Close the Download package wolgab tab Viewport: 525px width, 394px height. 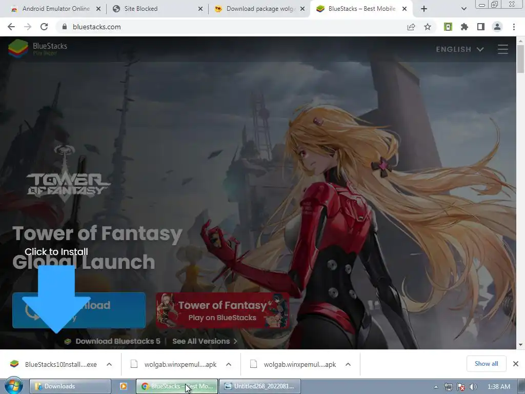click(x=302, y=9)
